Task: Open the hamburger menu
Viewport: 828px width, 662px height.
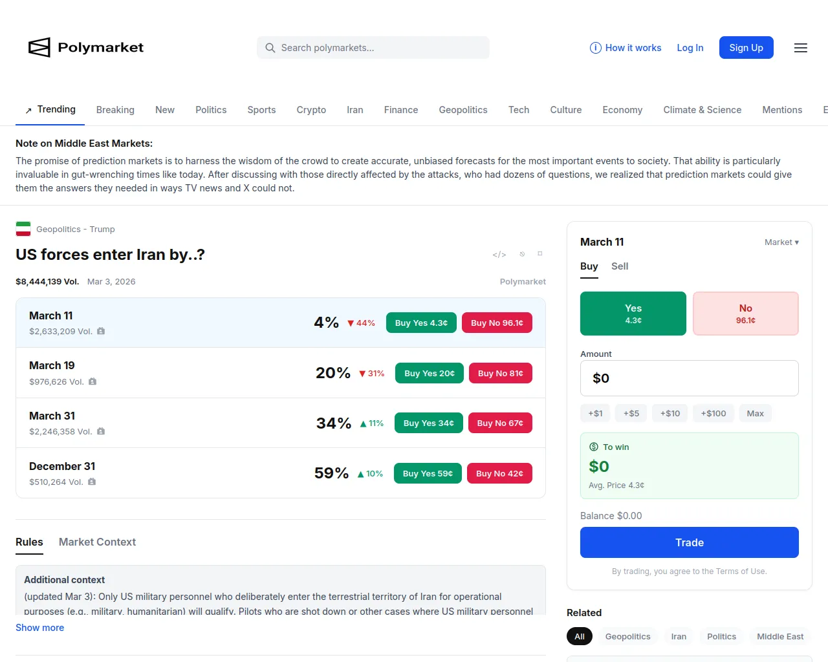Action: (800, 48)
